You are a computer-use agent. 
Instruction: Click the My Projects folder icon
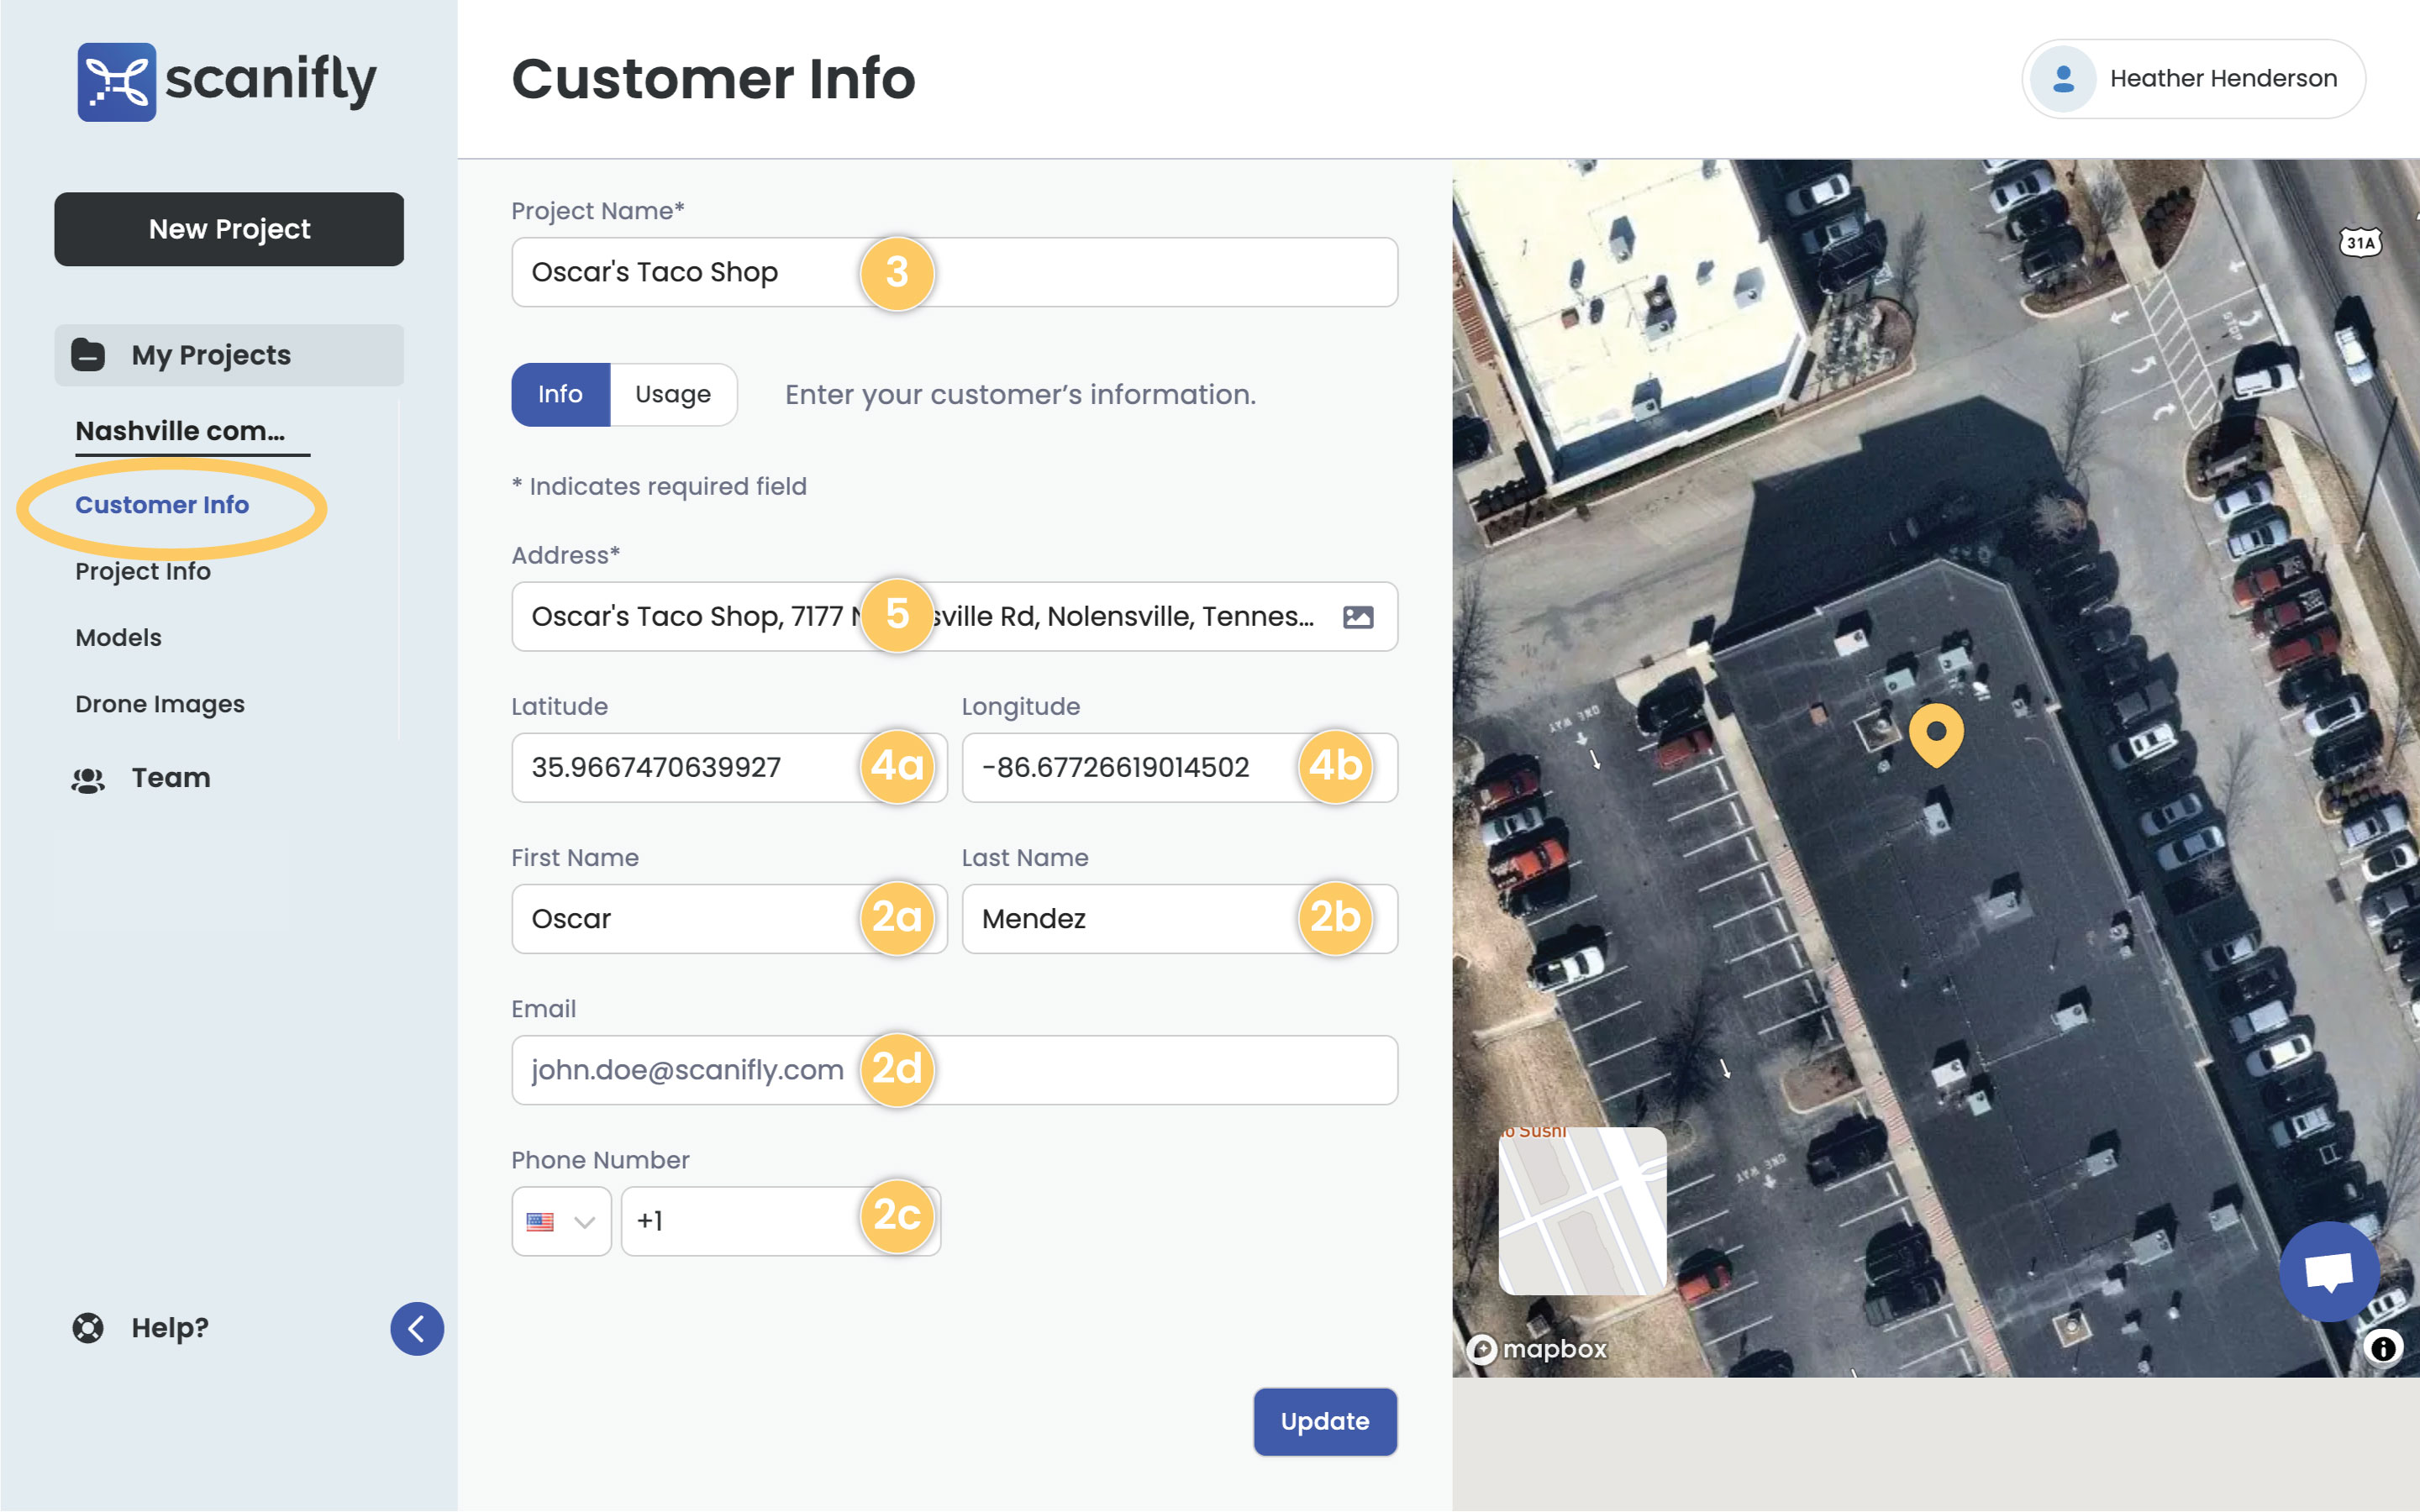click(x=88, y=355)
